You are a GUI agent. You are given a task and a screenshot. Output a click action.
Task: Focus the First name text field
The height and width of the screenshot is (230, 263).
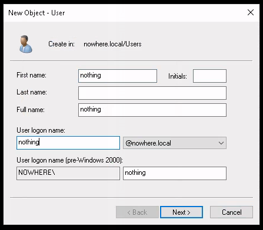point(118,76)
